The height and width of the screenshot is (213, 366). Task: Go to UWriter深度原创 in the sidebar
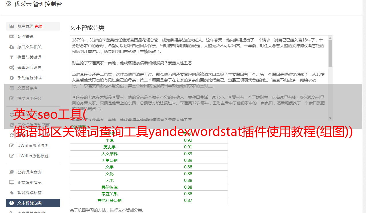[x=33, y=146]
